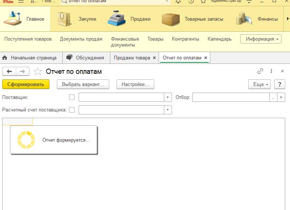
Task: Open the Закупки shopping bag section
Action: click(77, 19)
